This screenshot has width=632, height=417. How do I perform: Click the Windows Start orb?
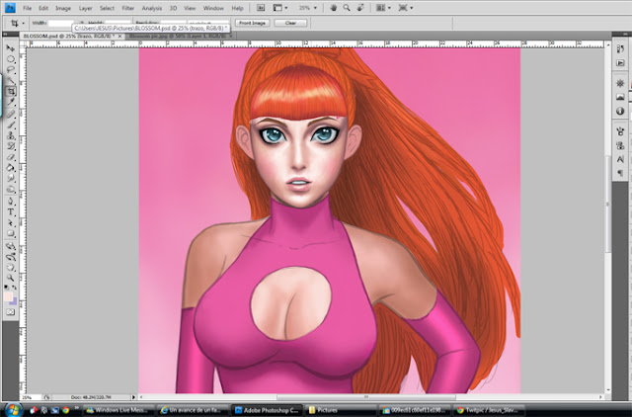pos(13,409)
